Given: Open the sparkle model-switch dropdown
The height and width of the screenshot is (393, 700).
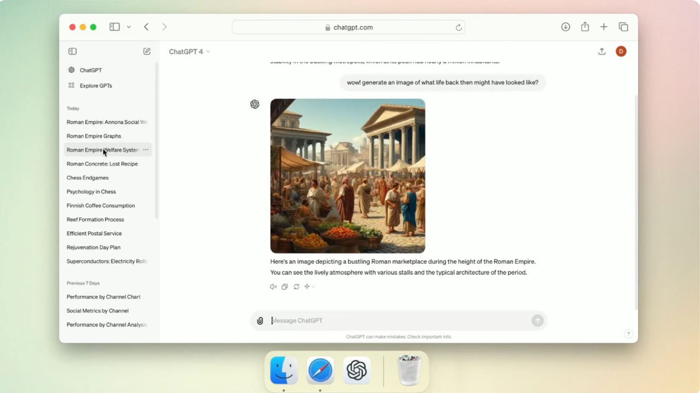Looking at the screenshot, I should click(309, 287).
